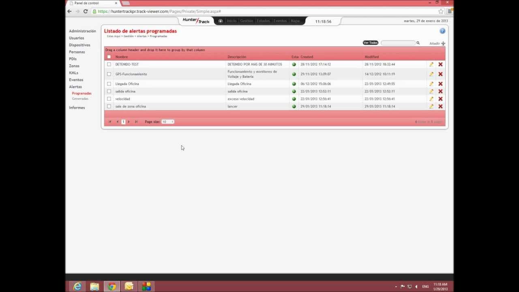This screenshot has height=292, width=519.
Task: Delete the GPS-Funcionamiento alert row
Action: click(x=440, y=74)
